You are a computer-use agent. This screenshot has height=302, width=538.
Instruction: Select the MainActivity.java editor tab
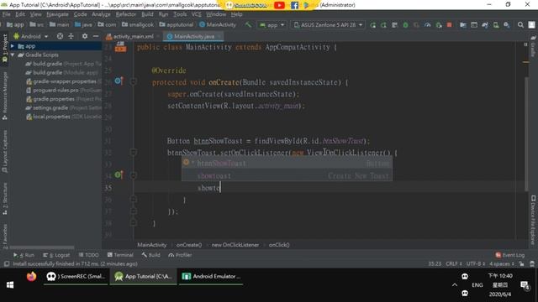click(194, 36)
